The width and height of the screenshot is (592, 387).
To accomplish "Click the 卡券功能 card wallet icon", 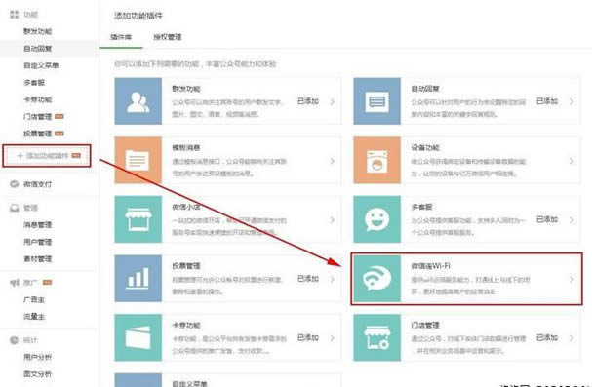I will click(x=138, y=337).
